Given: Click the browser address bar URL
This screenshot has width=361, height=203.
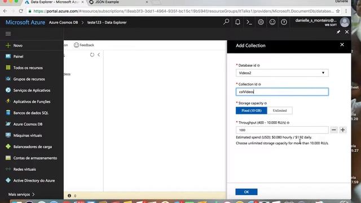Looking at the screenshot, I should tap(184, 11).
